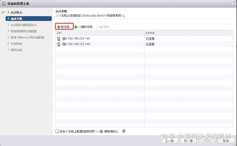Go to step 1 选择任务
The width and height of the screenshot is (237, 146).
point(15,13)
